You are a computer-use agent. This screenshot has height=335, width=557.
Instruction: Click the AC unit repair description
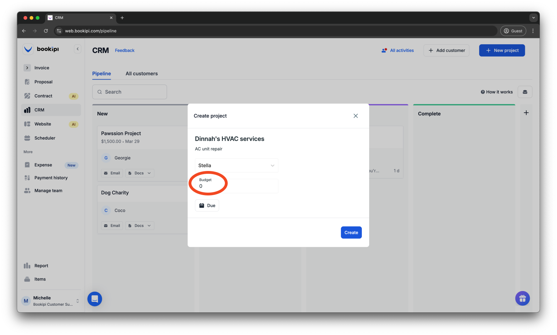(208, 149)
